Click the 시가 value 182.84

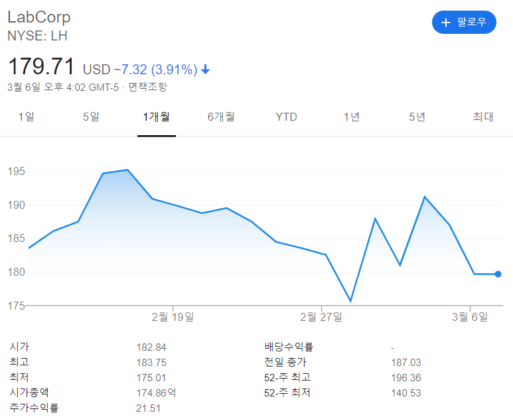151,347
